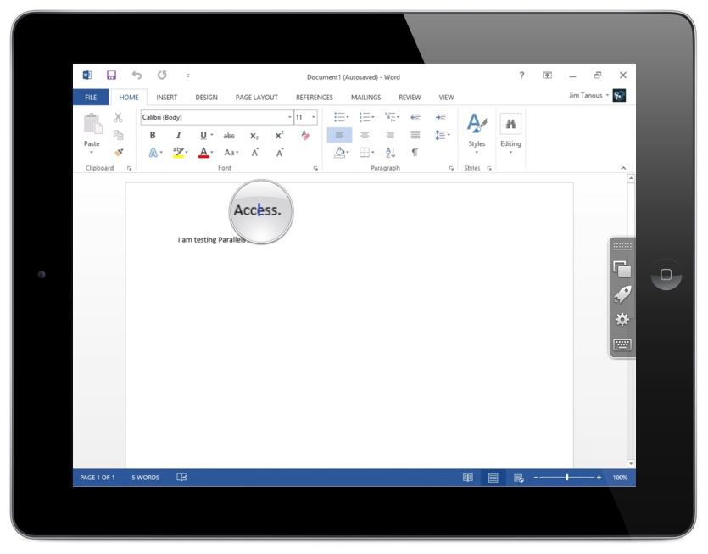Toggle Strikethrough formatting

(x=229, y=136)
